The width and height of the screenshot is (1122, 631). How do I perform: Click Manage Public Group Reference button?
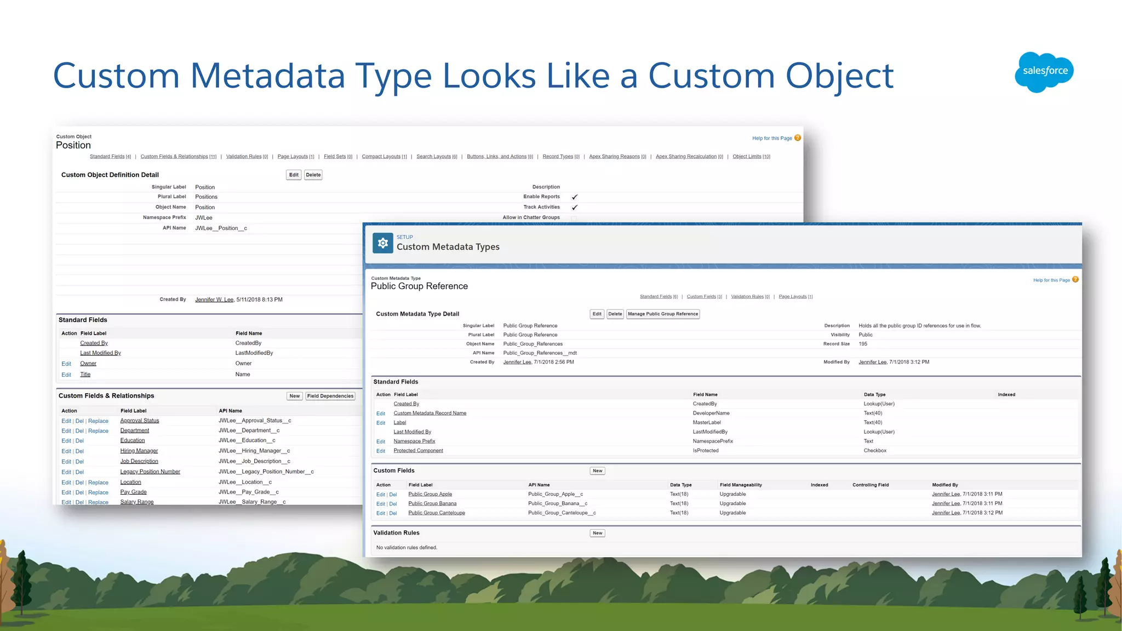click(x=663, y=314)
